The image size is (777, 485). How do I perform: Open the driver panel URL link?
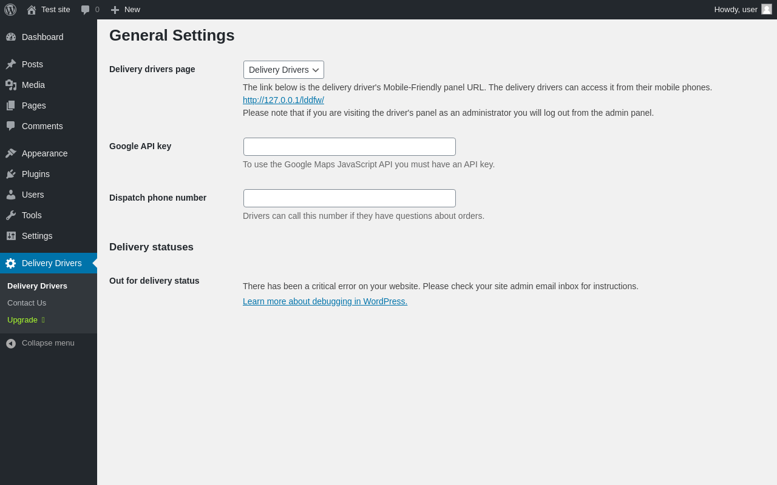pyautogui.click(x=283, y=100)
